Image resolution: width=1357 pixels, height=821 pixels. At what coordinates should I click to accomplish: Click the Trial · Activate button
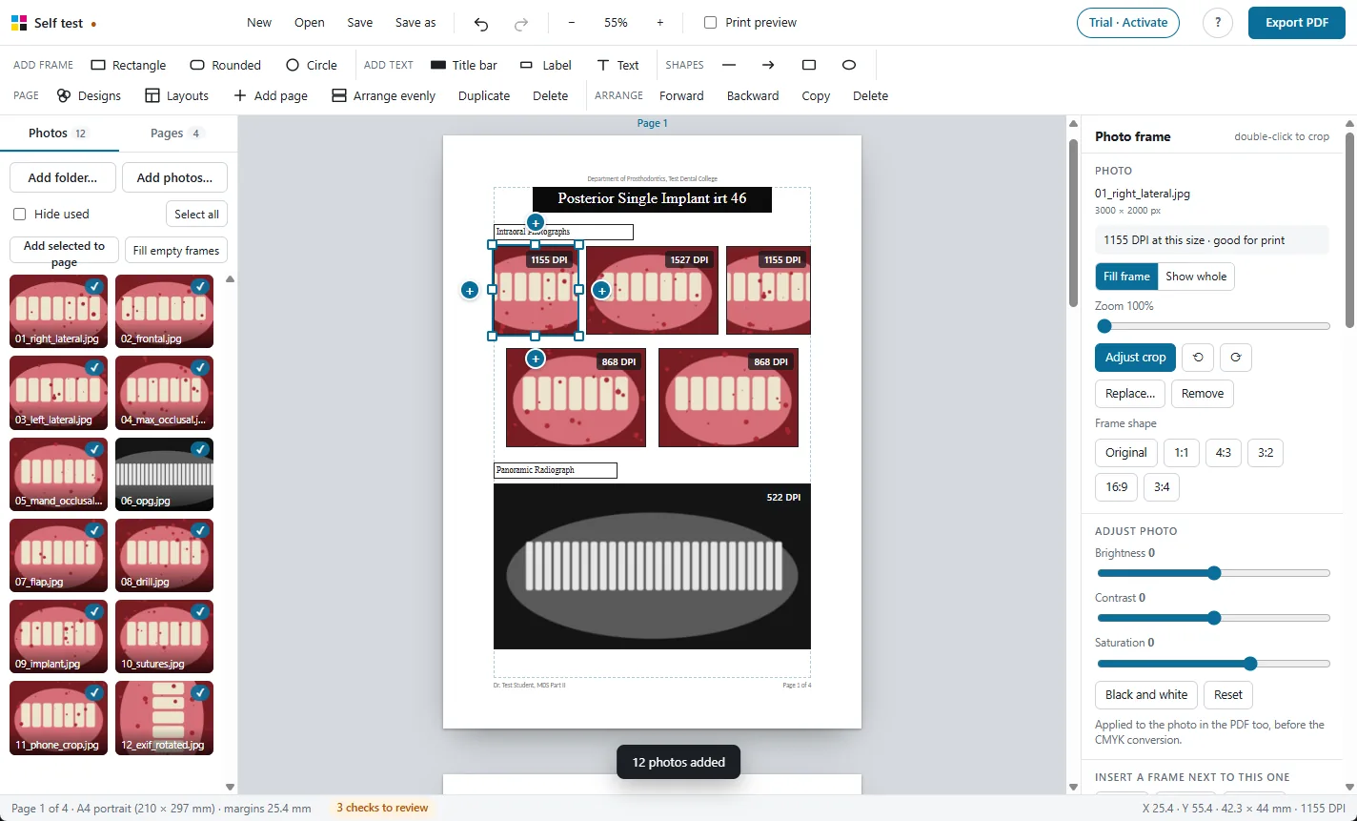click(1128, 23)
